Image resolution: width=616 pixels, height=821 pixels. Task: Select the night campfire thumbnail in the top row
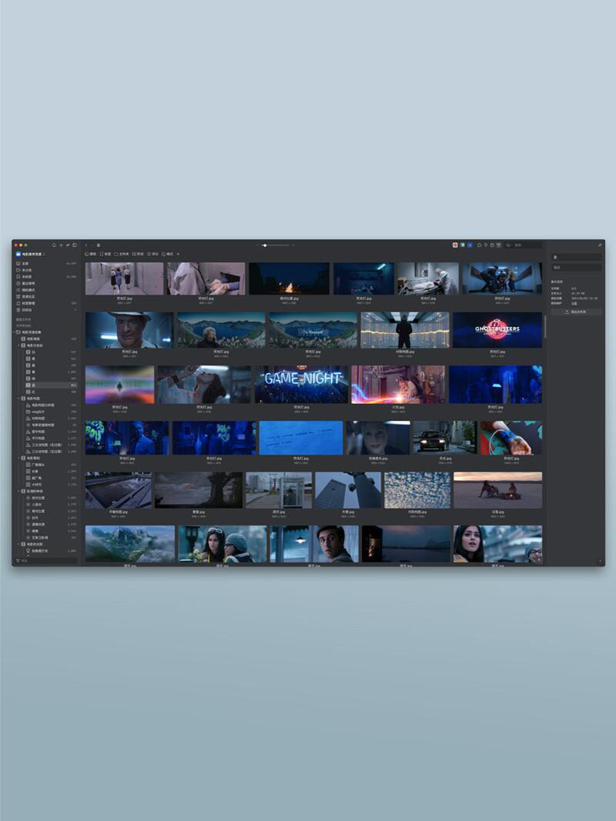point(290,279)
